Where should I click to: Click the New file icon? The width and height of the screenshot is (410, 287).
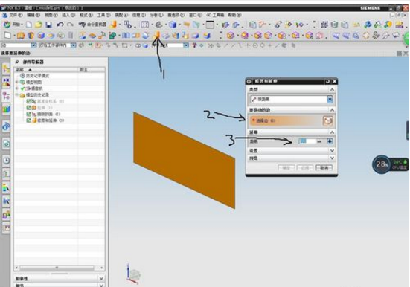click(29, 25)
